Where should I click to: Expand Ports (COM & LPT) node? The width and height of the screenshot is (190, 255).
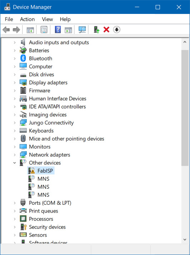[x=15, y=203]
